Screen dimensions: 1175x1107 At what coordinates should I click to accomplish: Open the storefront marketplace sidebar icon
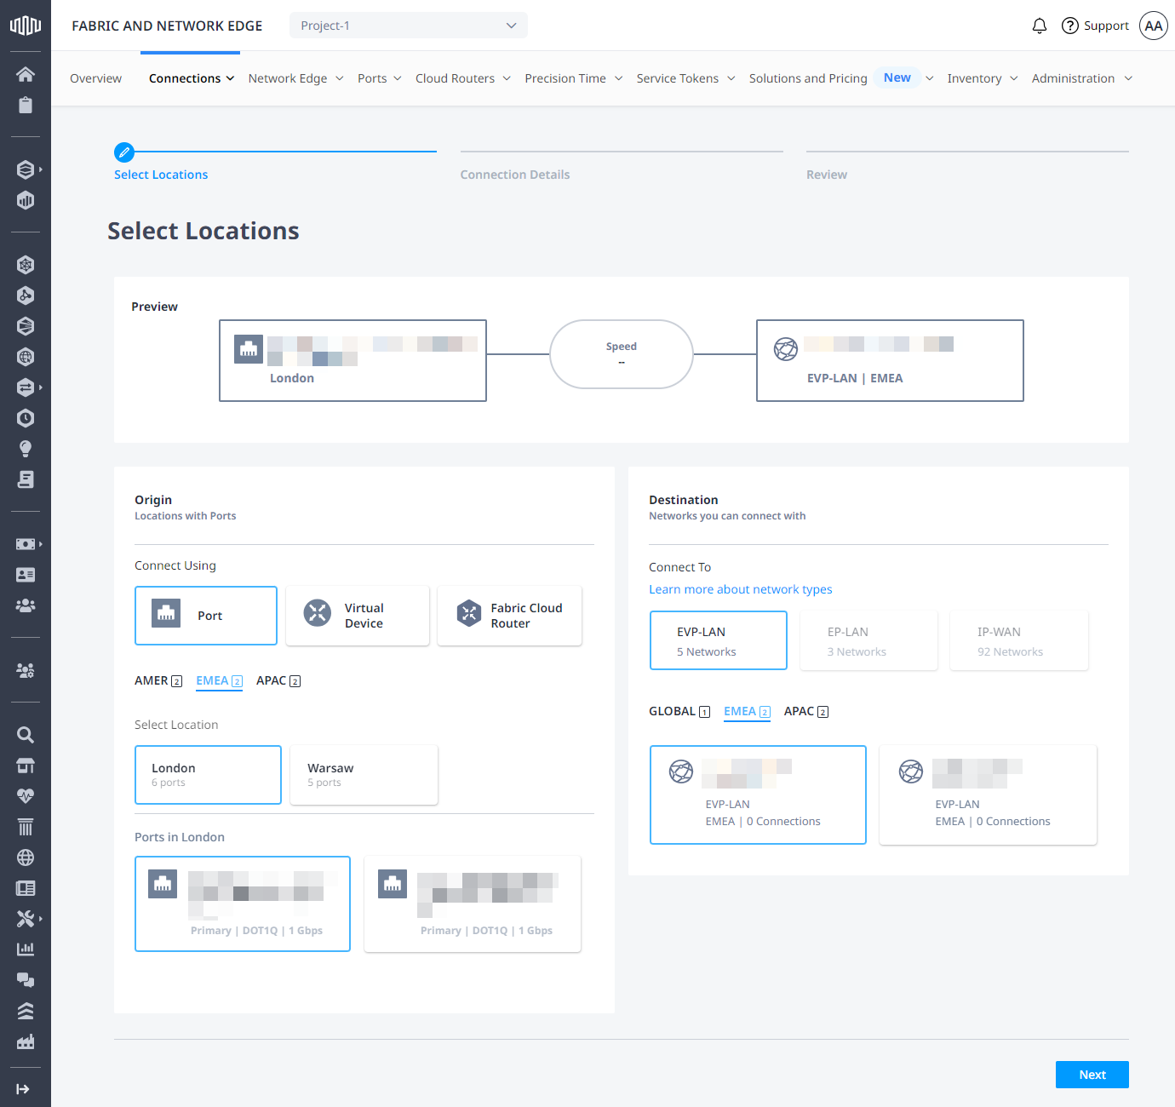click(26, 766)
